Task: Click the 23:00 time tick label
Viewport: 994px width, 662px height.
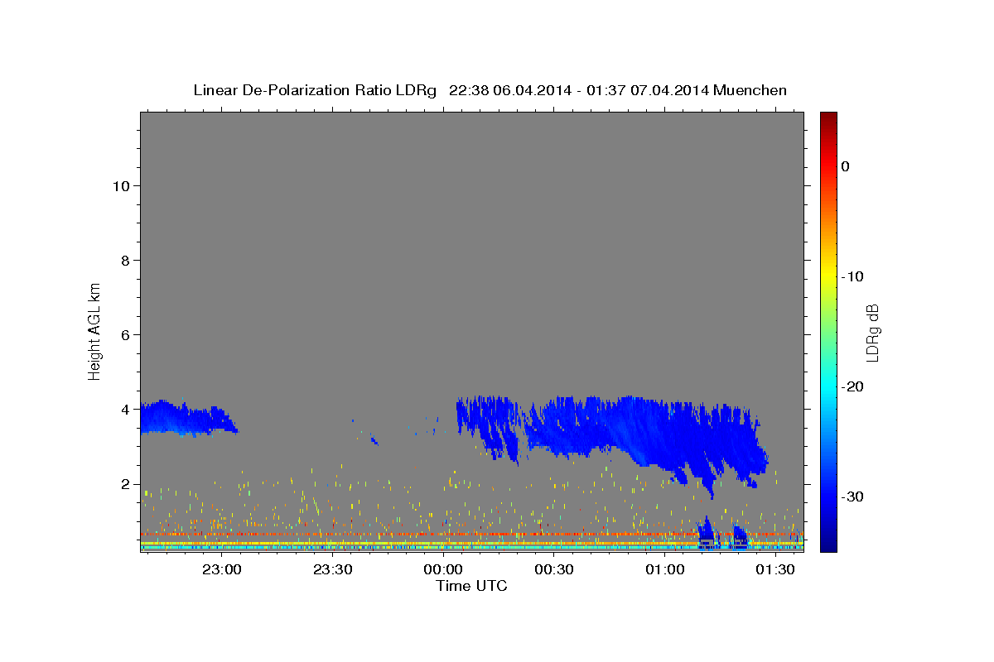Action: tap(222, 569)
